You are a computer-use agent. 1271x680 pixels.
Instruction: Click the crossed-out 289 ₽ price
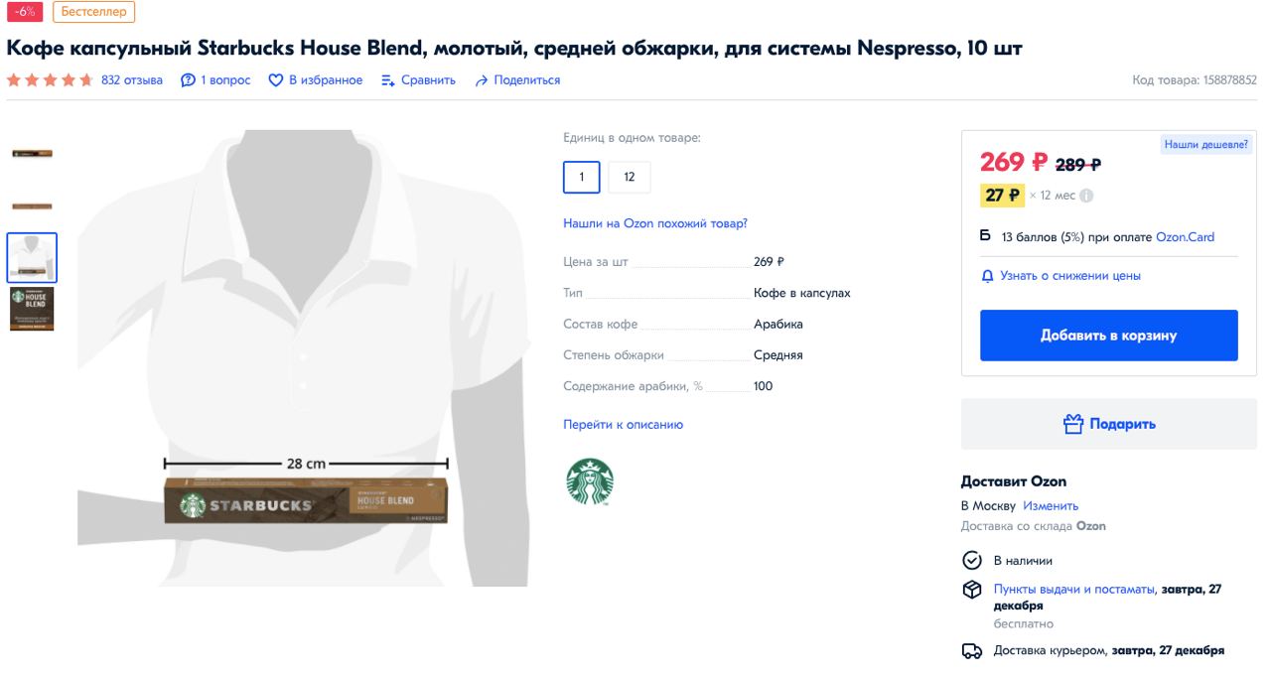1078,165
